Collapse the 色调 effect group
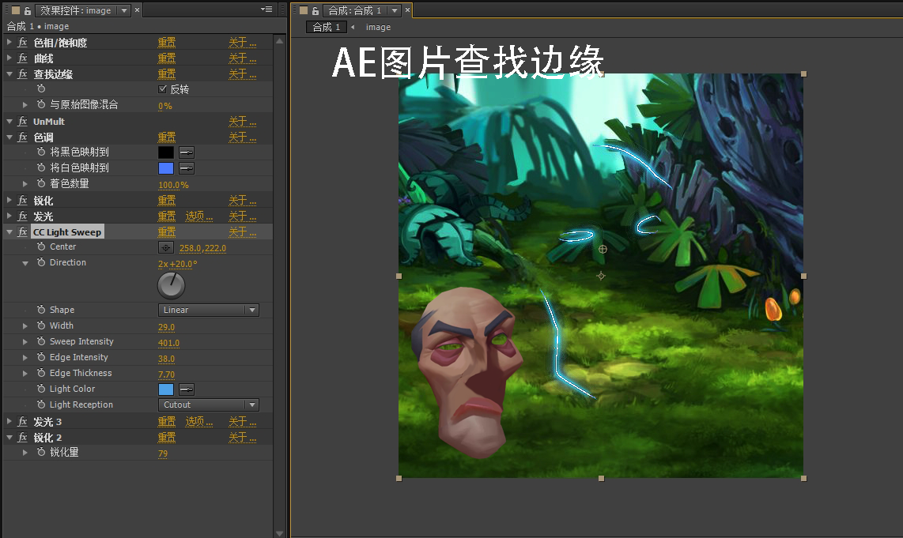 [x=9, y=137]
